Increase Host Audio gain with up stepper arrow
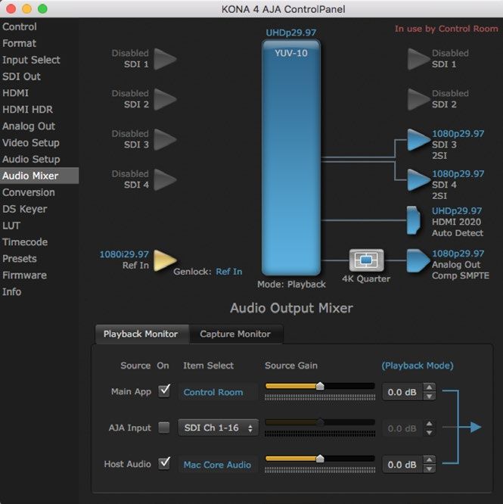The height and width of the screenshot is (504, 503). (429, 460)
